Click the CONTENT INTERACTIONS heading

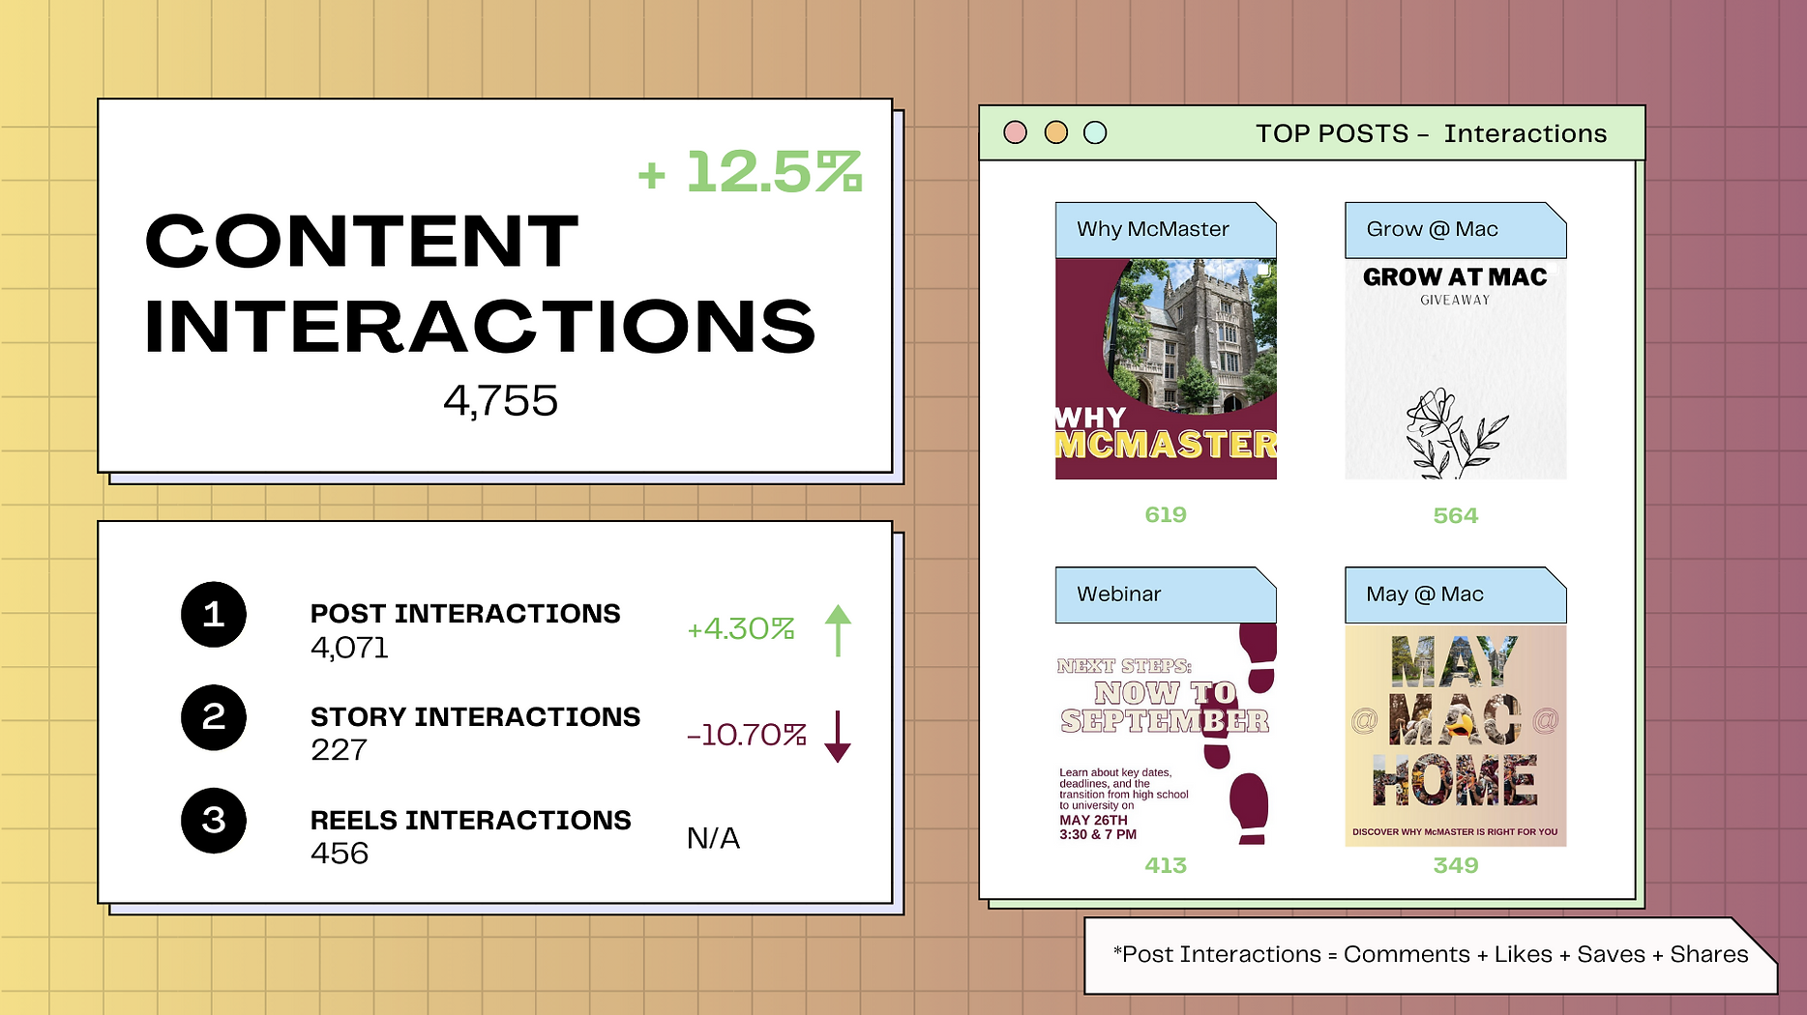coord(481,283)
